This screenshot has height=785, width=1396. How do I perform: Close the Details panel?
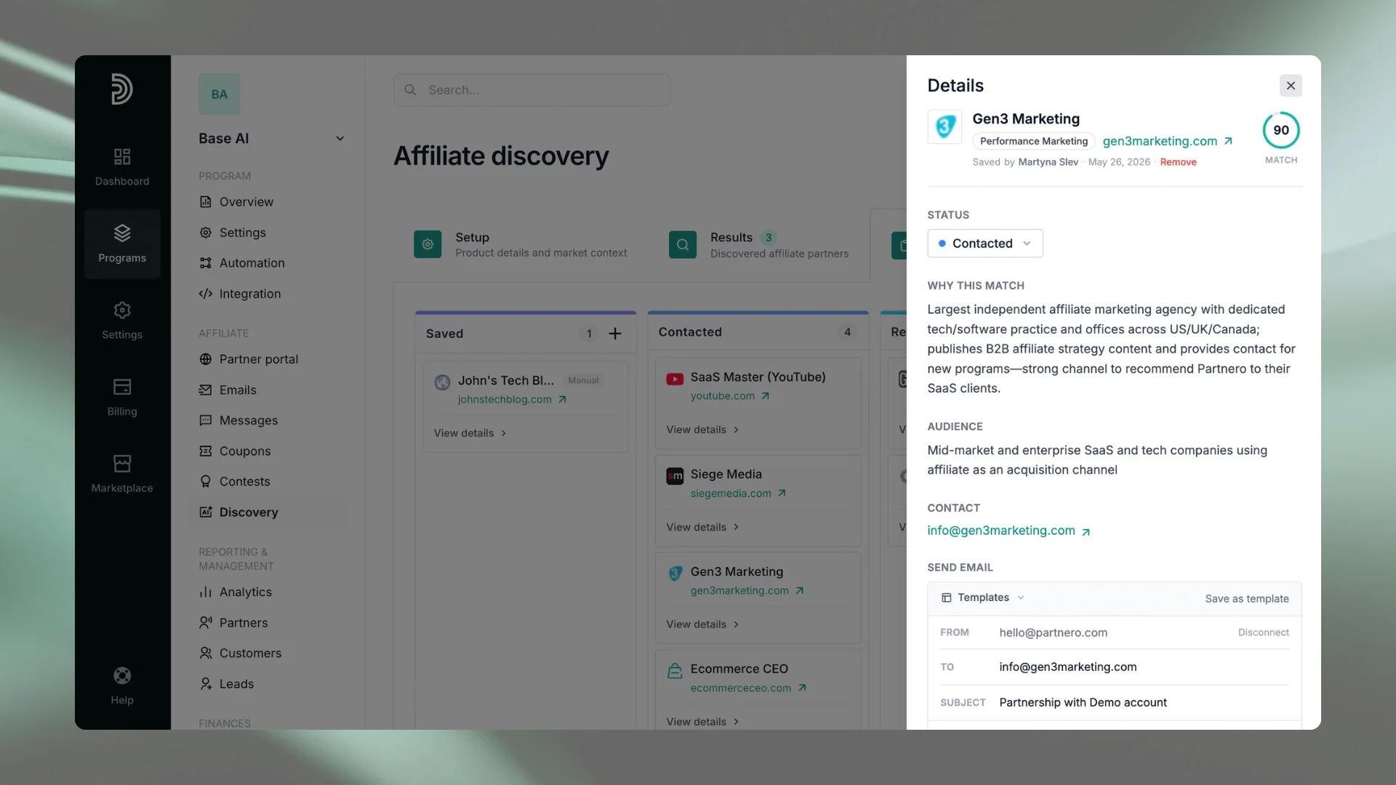pyautogui.click(x=1291, y=86)
